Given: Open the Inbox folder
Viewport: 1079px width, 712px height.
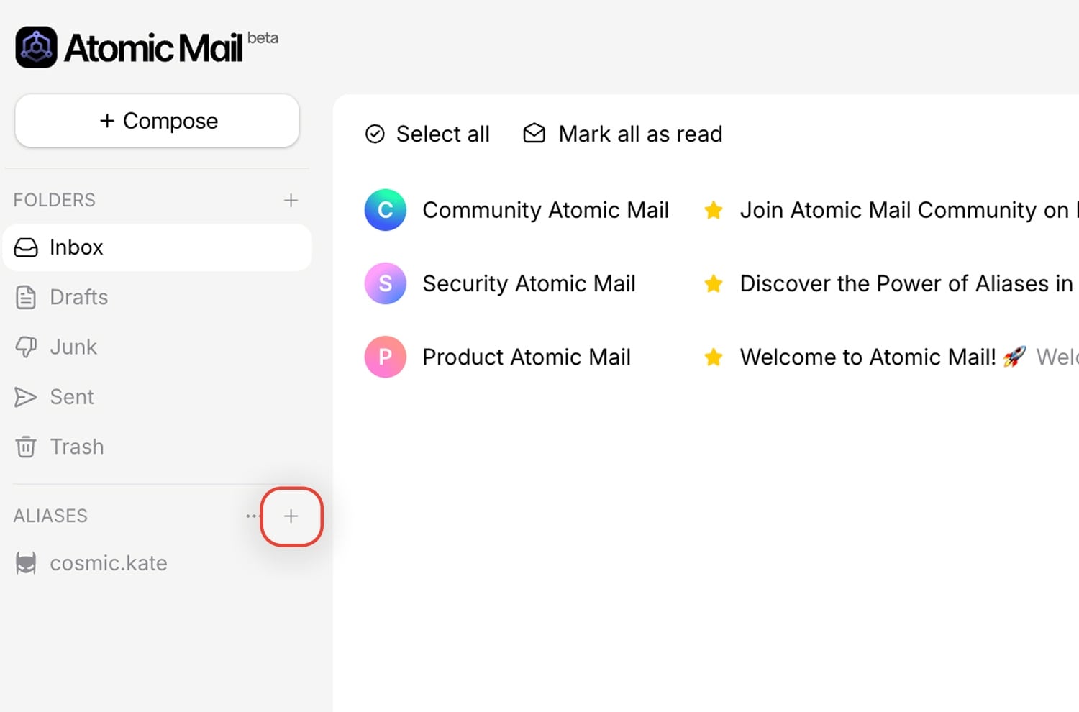Looking at the screenshot, I should 157,247.
